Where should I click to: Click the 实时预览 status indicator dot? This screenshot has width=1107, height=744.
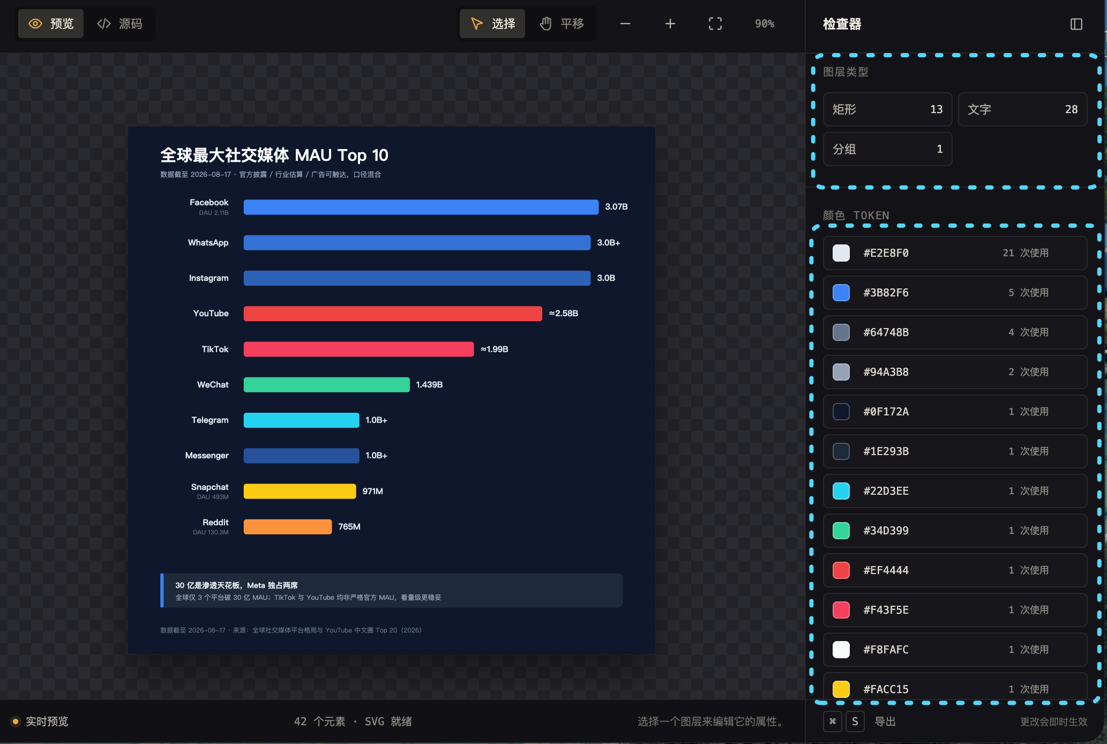tap(16, 721)
